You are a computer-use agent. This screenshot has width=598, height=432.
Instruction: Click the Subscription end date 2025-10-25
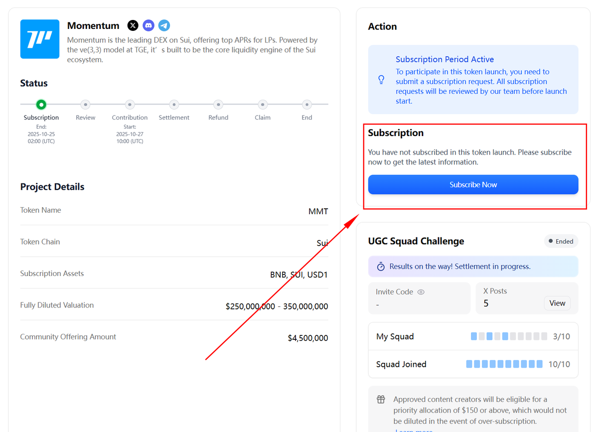click(41, 134)
